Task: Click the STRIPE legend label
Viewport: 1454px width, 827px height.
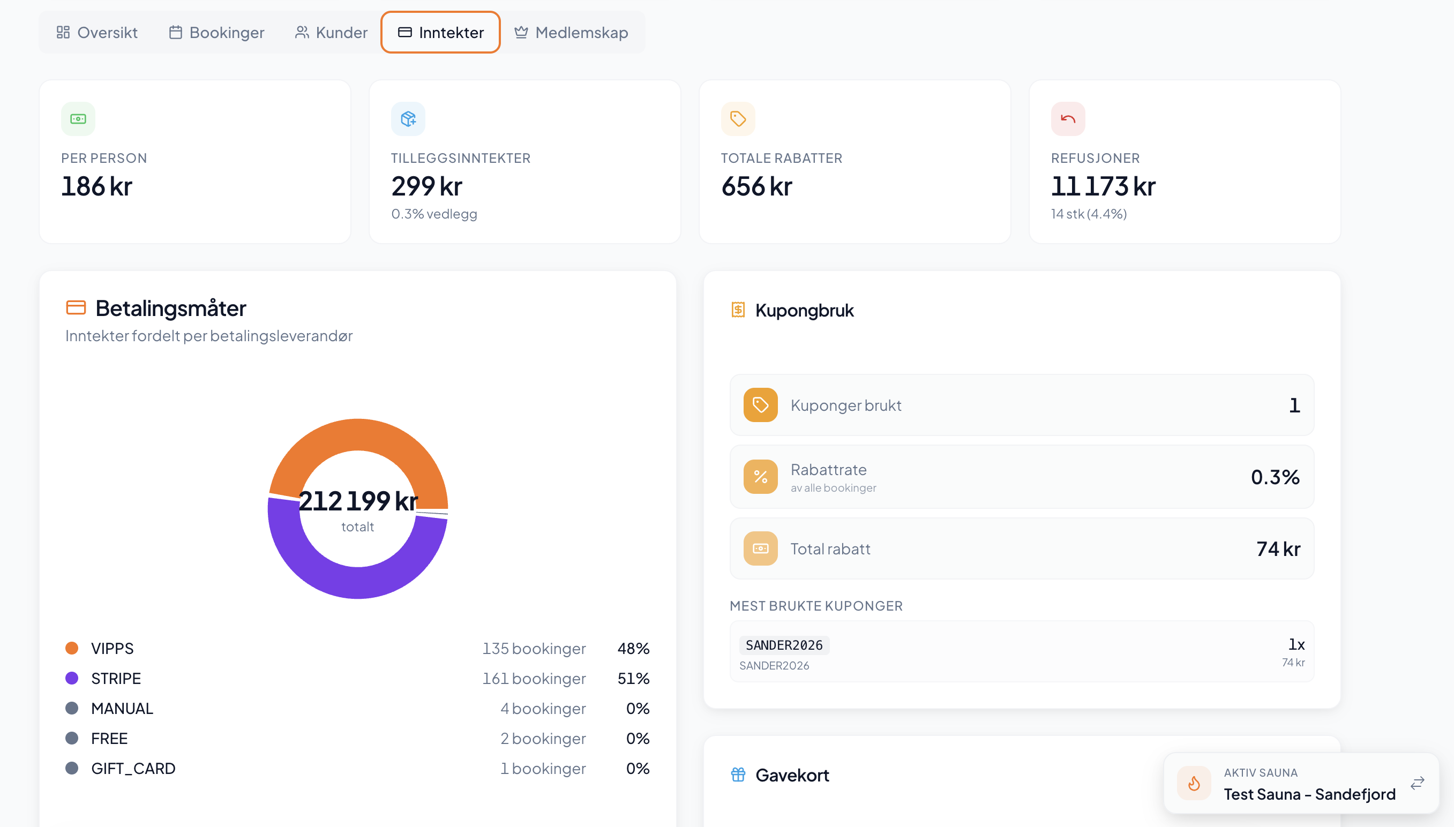Action: (x=116, y=678)
